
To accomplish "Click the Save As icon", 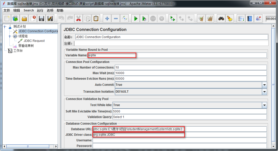I will (50, 19).
